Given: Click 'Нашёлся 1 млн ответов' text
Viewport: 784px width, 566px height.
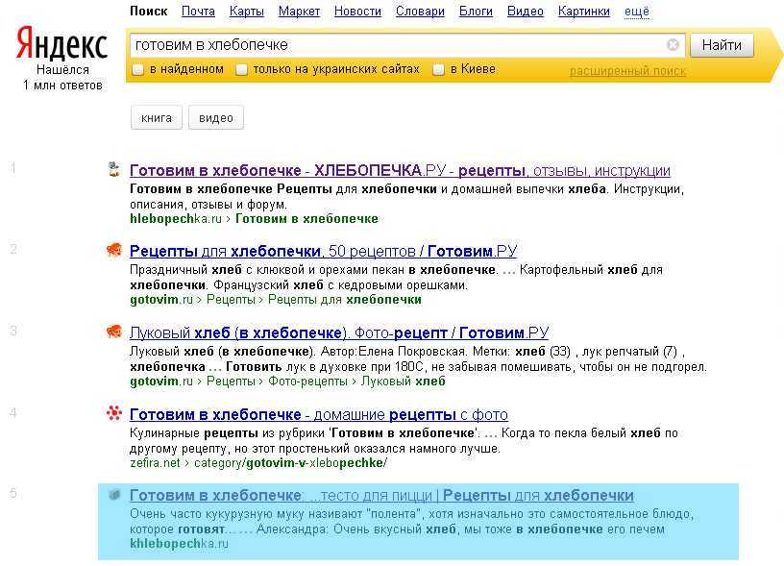Looking at the screenshot, I should click(63, 78).
